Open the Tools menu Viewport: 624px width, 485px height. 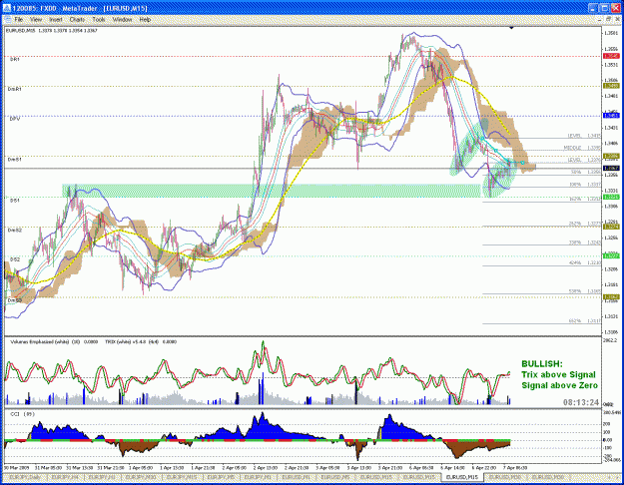pyautogui.click(x=98, y=19)
